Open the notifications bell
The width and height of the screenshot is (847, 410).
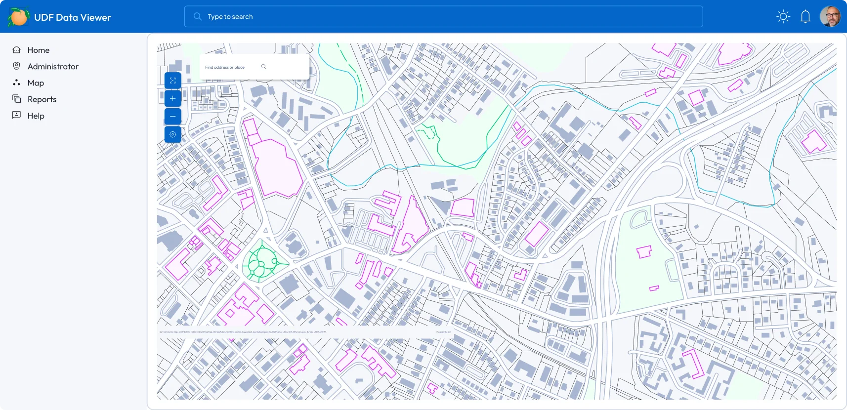[805, 17]
